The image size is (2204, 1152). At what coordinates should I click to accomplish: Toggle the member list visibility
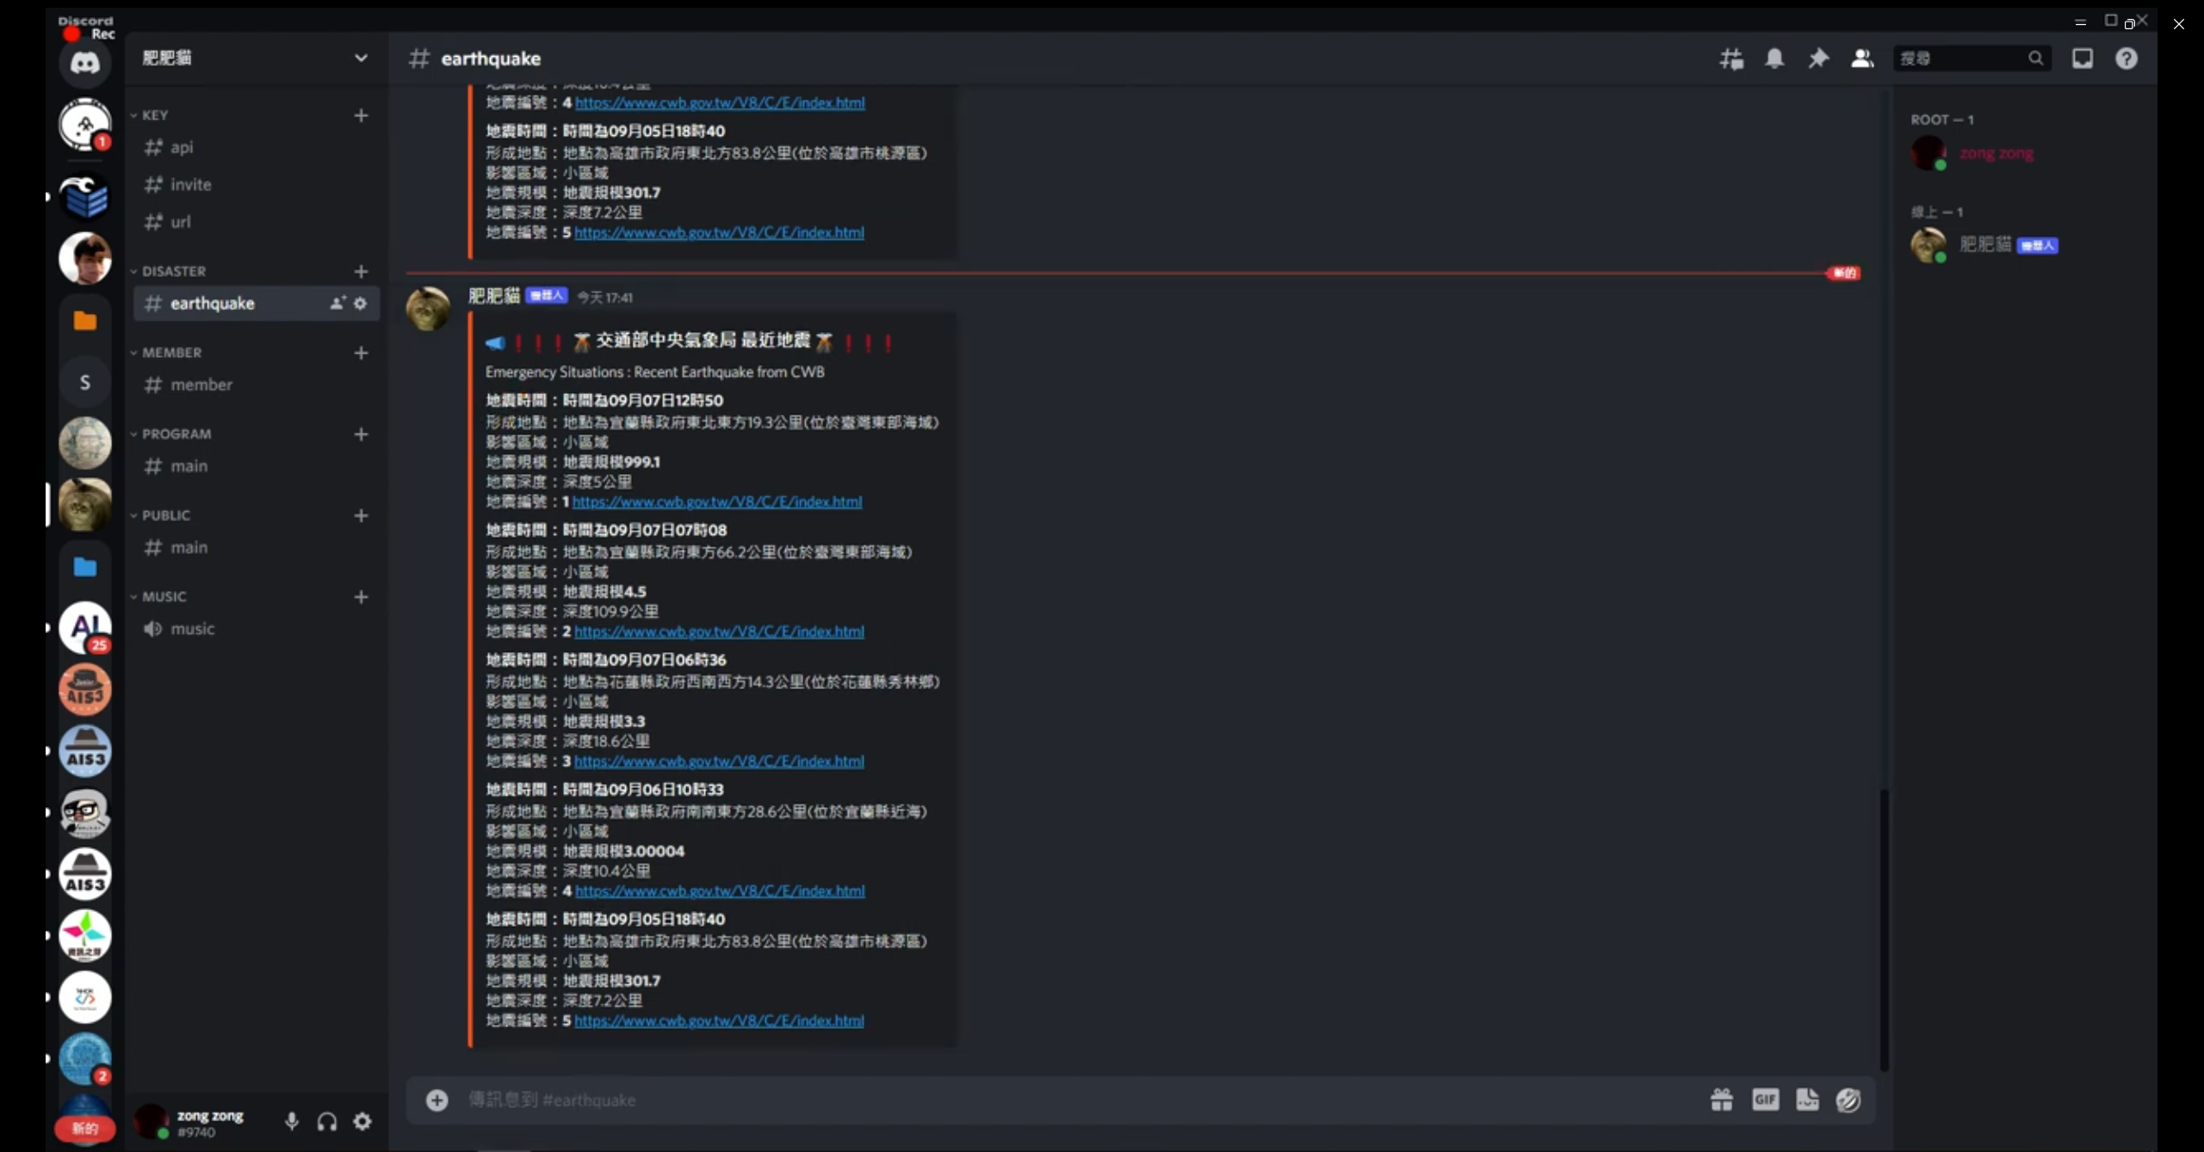(1861, 59)
